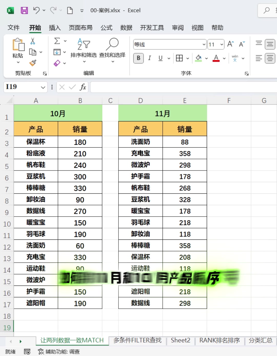Viewport: 277px width, 356px height.
Task: Click the AutoSum icon in the Editing group
Action: click(x=57, y=41)
